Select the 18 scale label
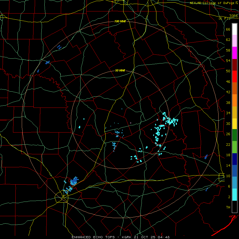This screenshot has height=239, width=239. tap(228, 155)
